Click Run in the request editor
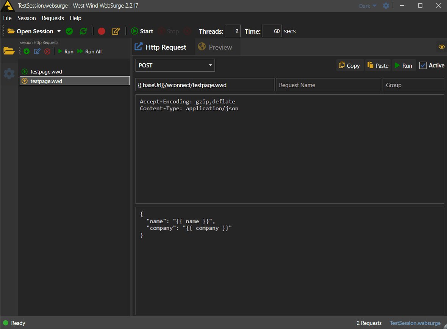Viewport: 447px width, 329px height. tap(403, 66)
